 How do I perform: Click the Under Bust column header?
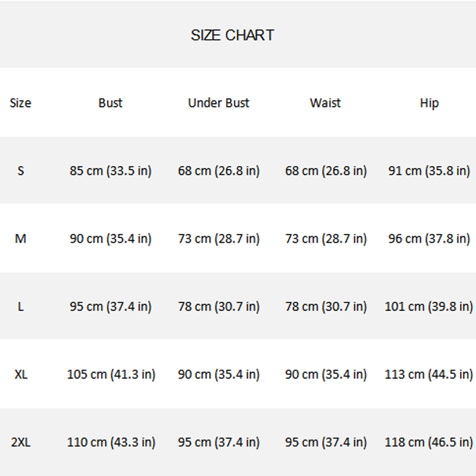[x=218, y=103]
